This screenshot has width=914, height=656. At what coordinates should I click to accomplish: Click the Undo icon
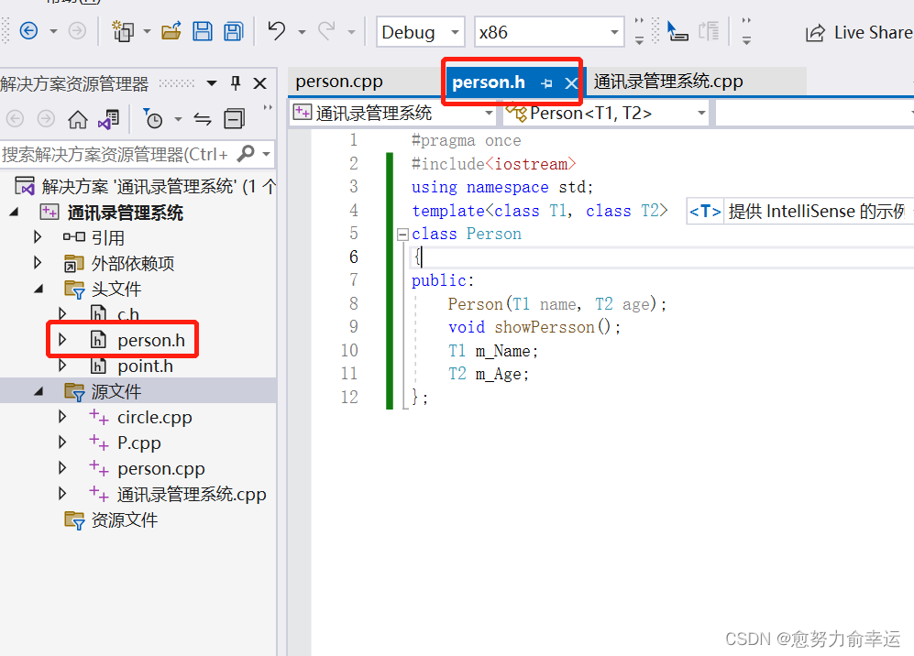[x=276, y=30]
